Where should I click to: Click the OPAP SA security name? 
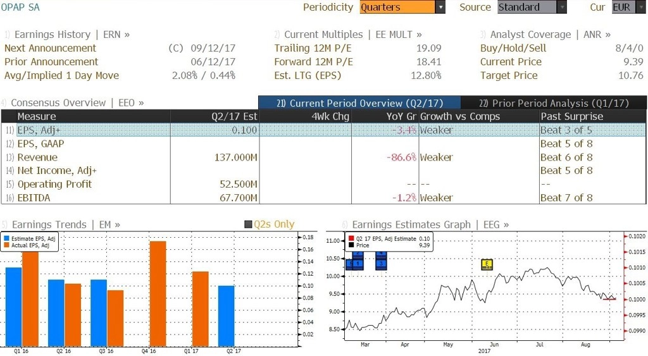point(20,7)
